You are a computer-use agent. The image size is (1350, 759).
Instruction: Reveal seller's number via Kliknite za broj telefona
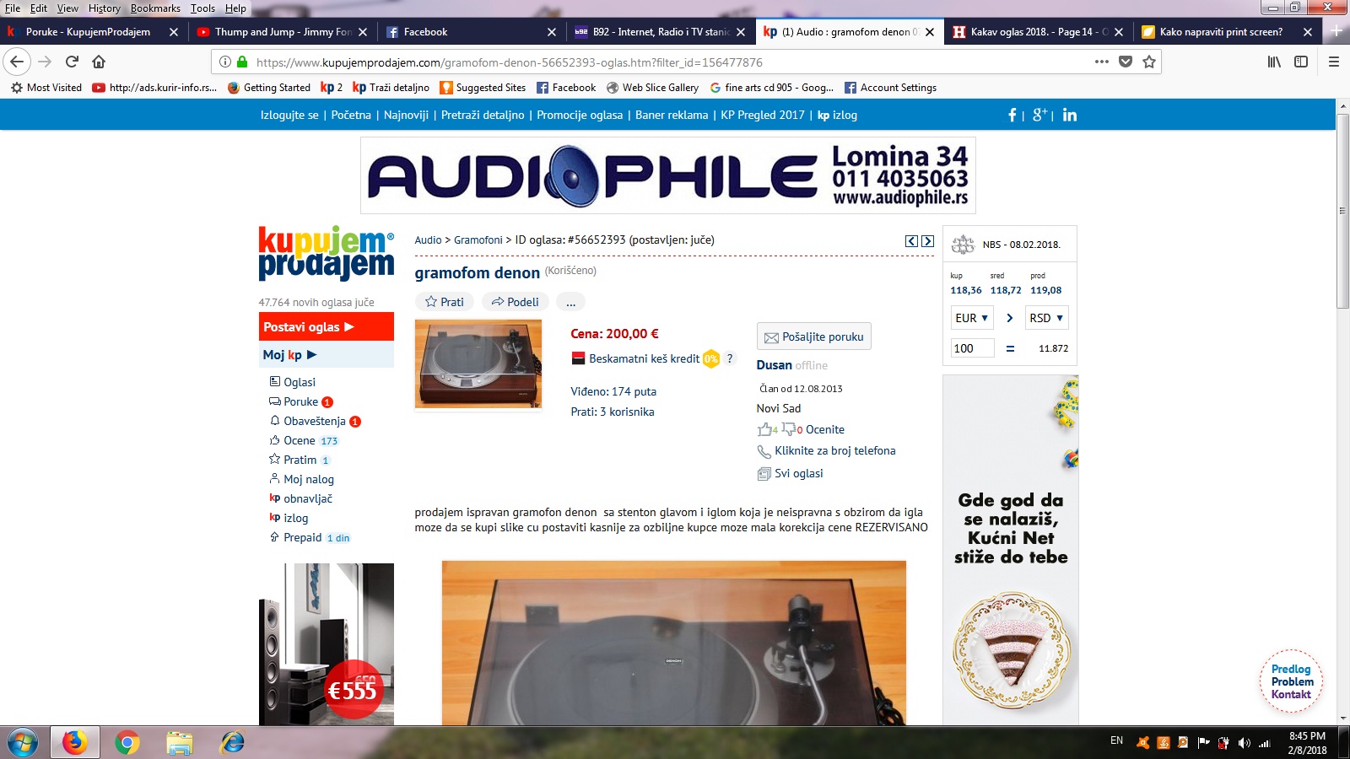[x=834, y=450]
